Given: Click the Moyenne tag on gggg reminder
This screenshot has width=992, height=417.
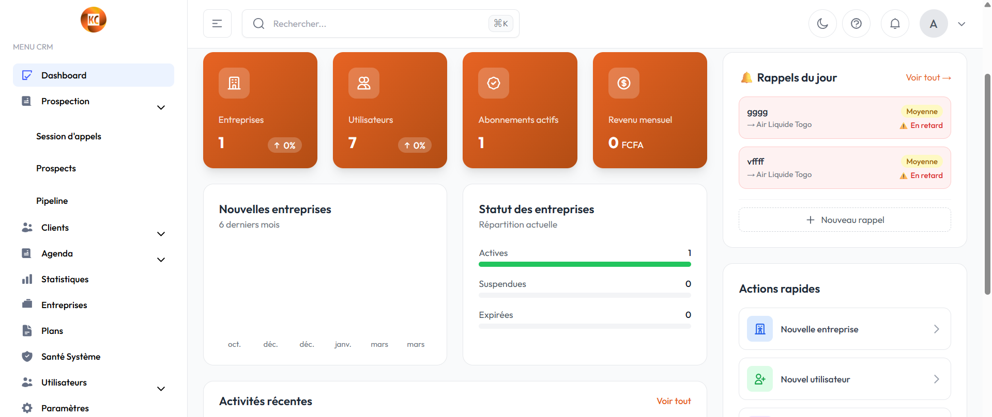Looking at the screenshot, I should 922,111.
